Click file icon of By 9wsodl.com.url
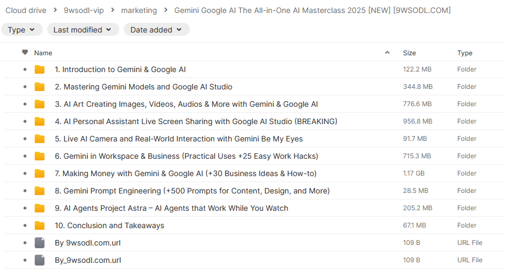The image size is (505, 278). [x=40, y=243]
